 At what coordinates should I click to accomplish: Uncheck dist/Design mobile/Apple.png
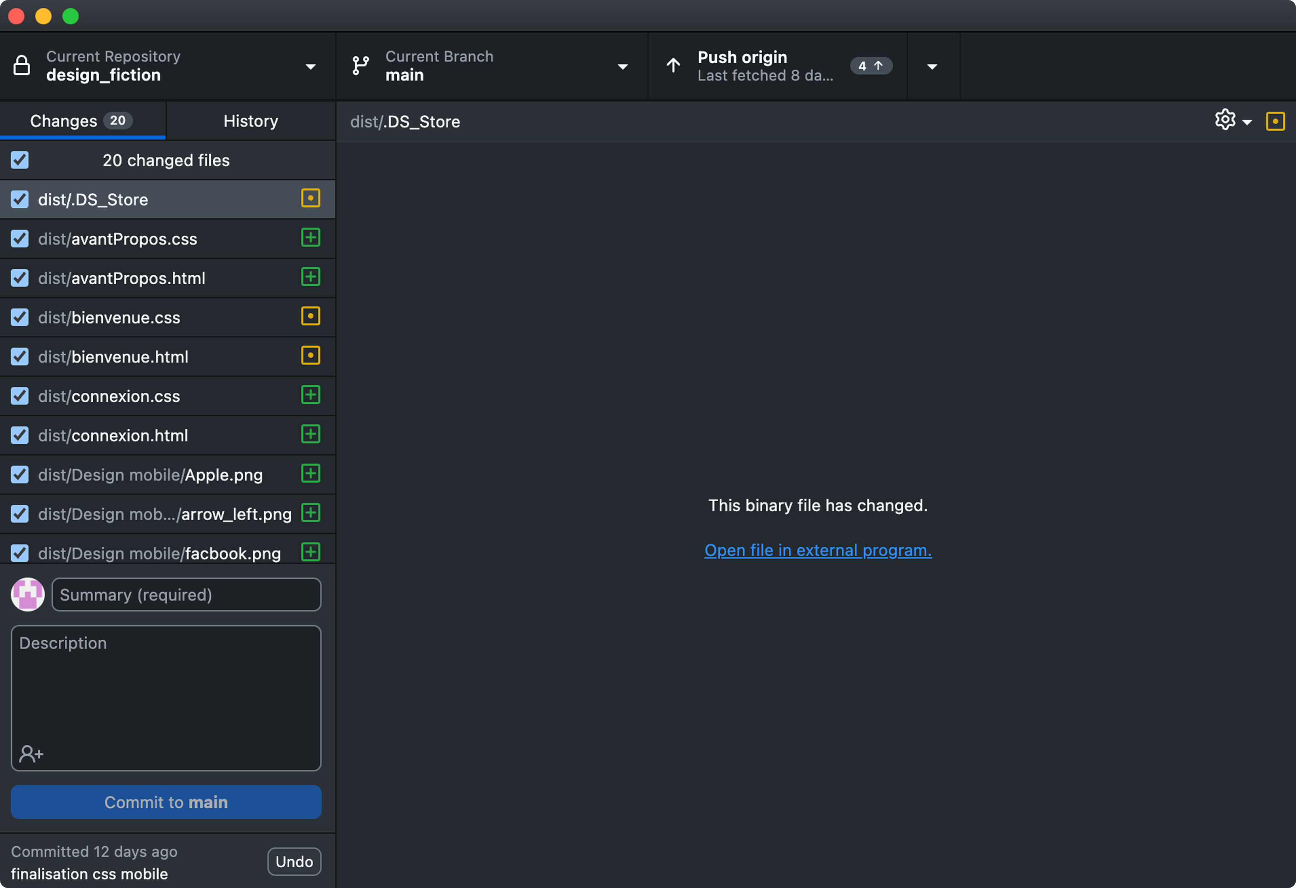pyautogui.click(x=19, y=474)
